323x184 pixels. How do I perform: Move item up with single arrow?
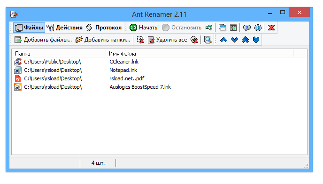pyautogui.click(x=223, y=40)
